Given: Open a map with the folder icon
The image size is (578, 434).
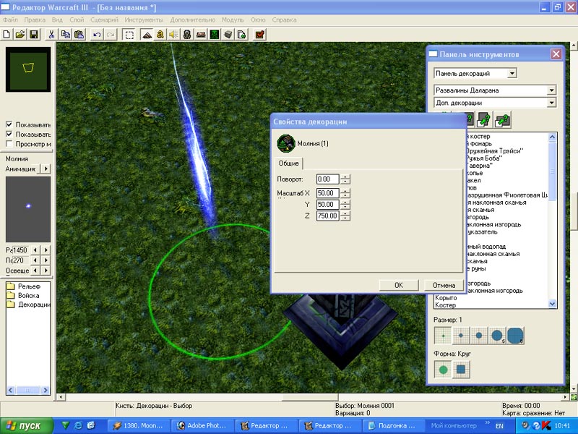Looking at the screenshot, I should 20,35.
